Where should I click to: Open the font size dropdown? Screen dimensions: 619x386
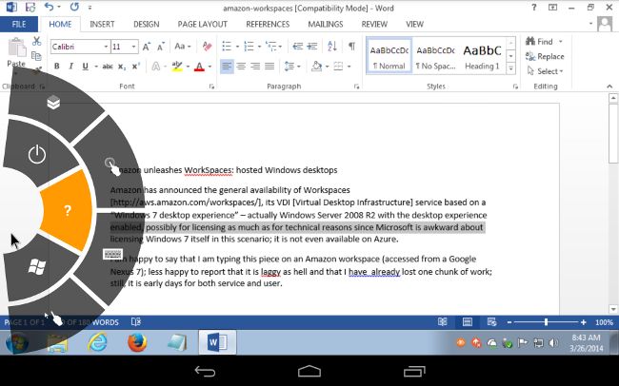(x=134, y=47)
